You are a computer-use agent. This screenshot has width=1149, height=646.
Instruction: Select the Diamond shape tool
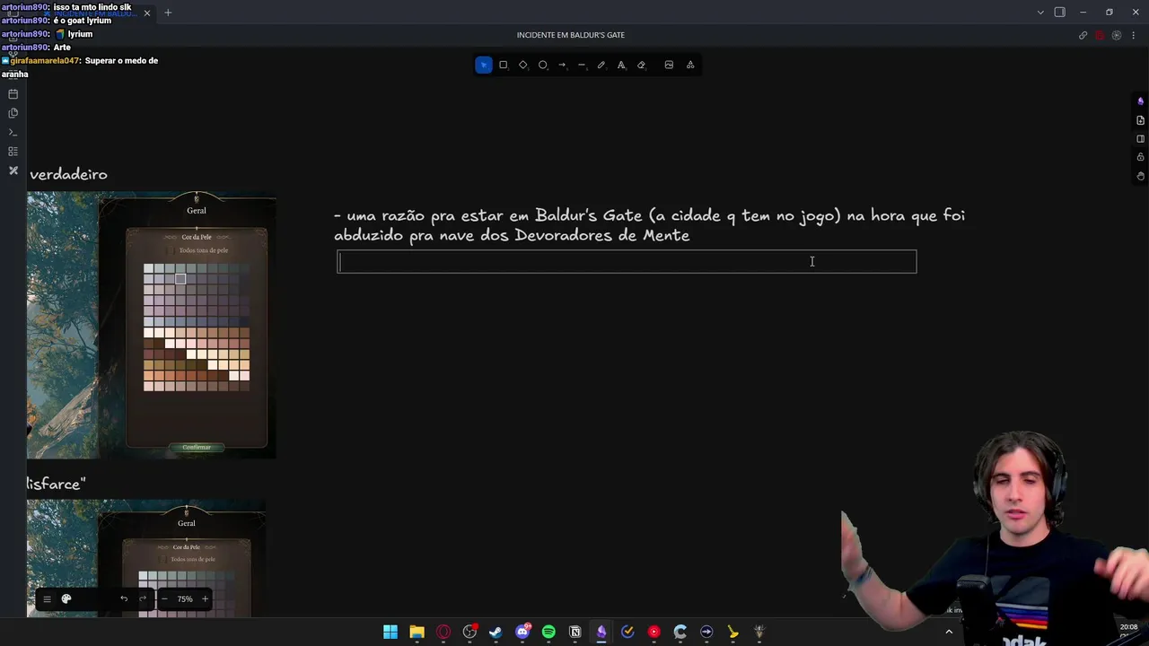(523, 65)
